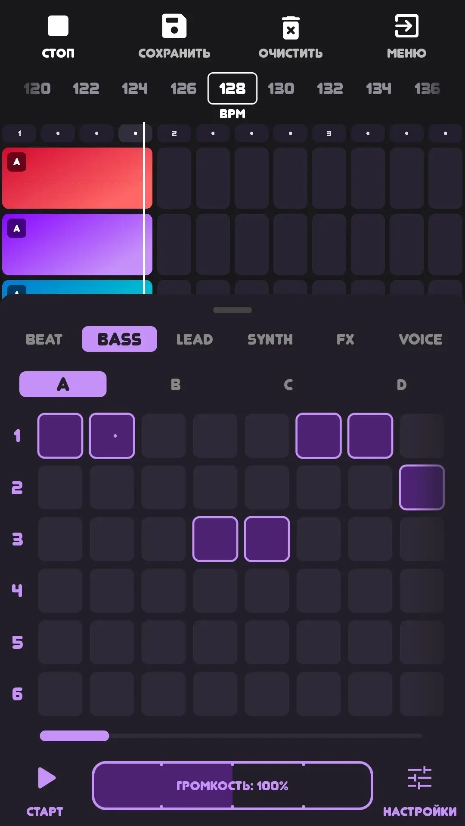The height and width of the screenshot is (826, 465).
Task: Click the A label on purple clip
Action: tap(17, 228)
